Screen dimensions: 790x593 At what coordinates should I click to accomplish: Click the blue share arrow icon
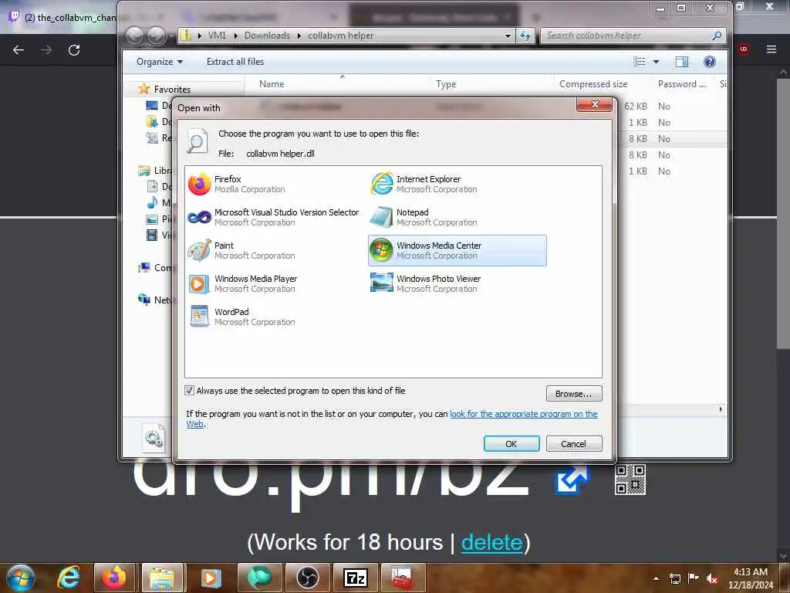coord(572,479)
